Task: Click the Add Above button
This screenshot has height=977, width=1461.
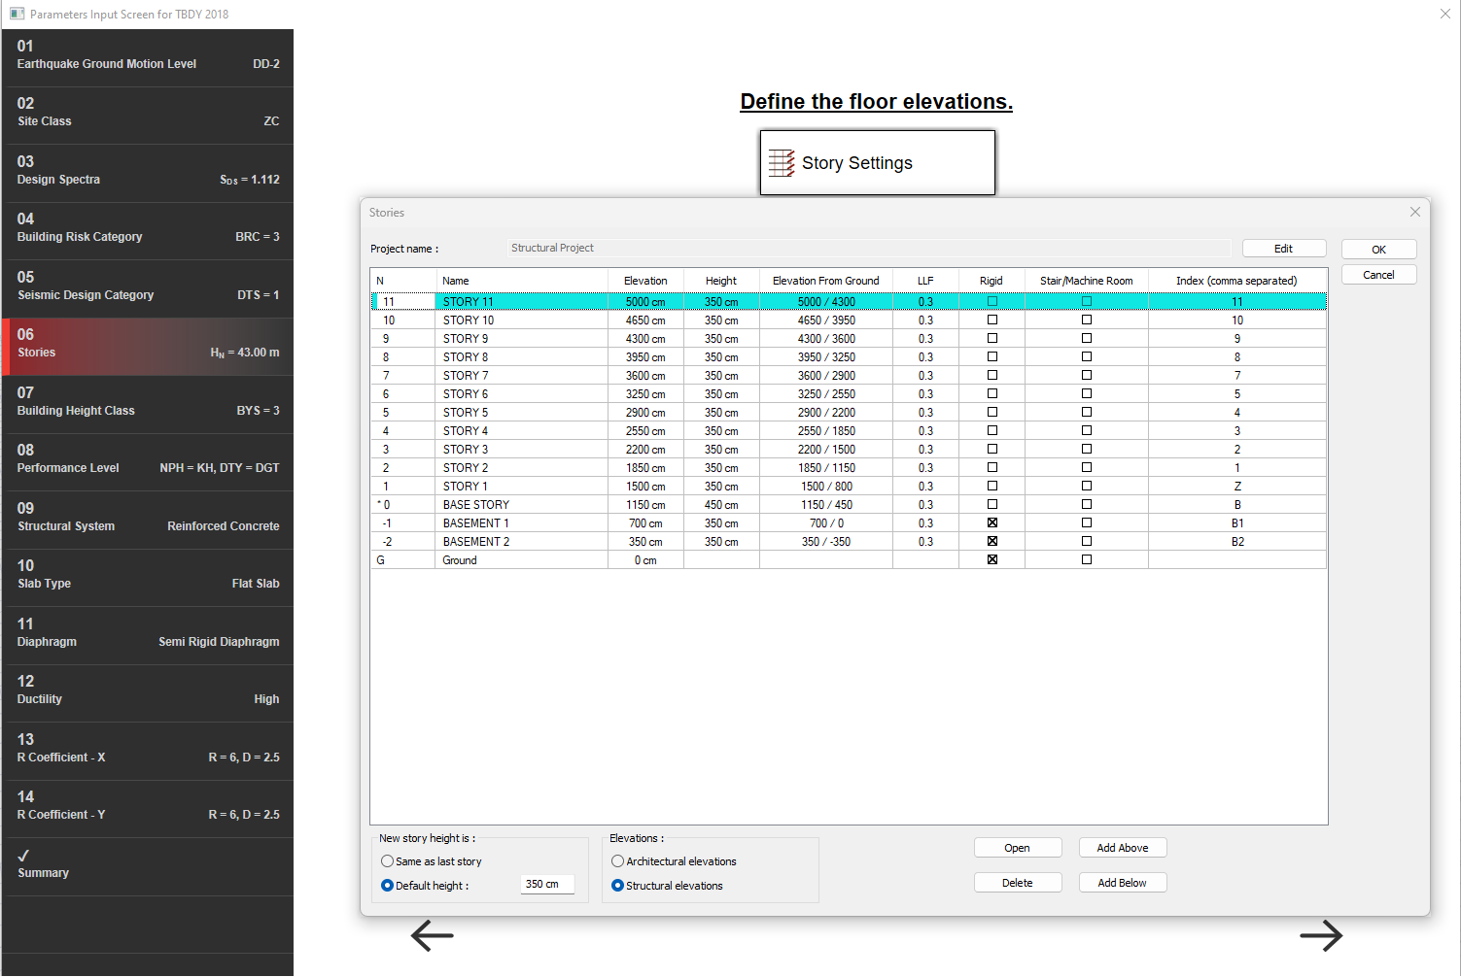Action: pyautogui.click(x=1122, y=848)
